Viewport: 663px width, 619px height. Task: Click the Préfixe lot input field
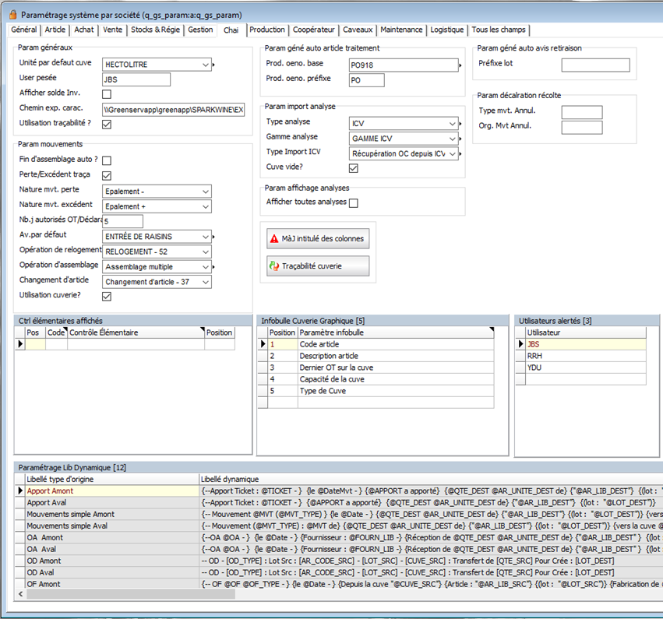pyautogui.click(x=595, y=65)
